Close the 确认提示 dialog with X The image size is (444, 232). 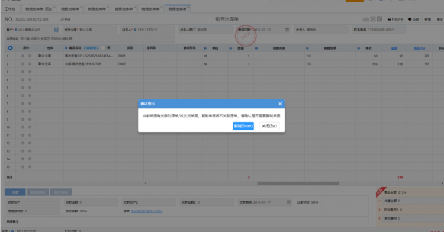(280, 104)
